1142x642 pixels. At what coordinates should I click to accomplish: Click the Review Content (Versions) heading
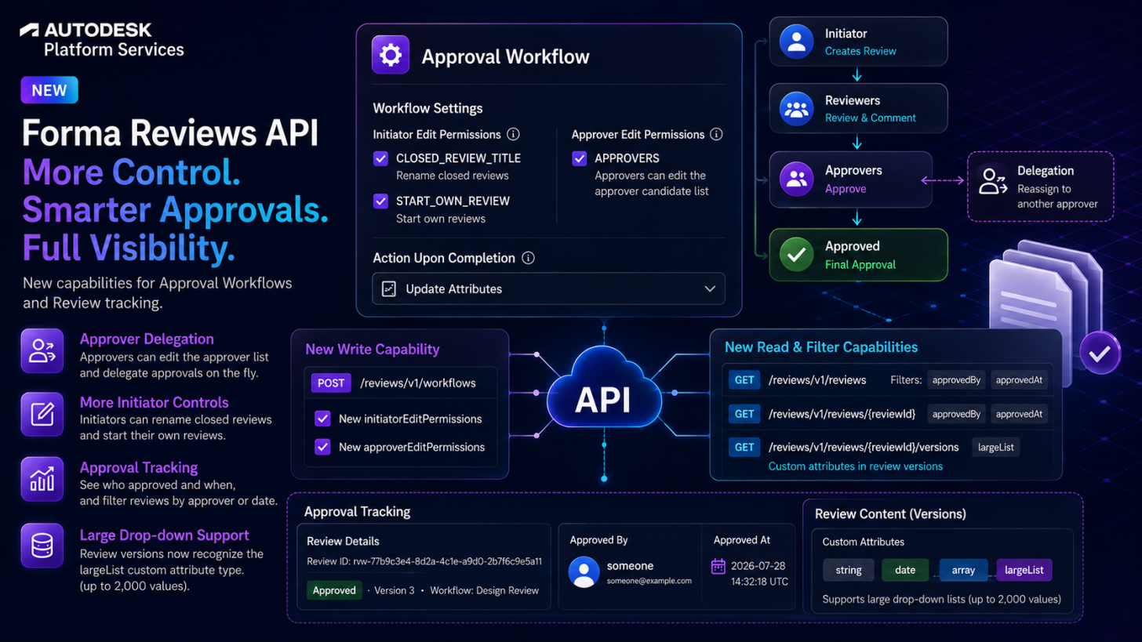(x=890, y=514)
